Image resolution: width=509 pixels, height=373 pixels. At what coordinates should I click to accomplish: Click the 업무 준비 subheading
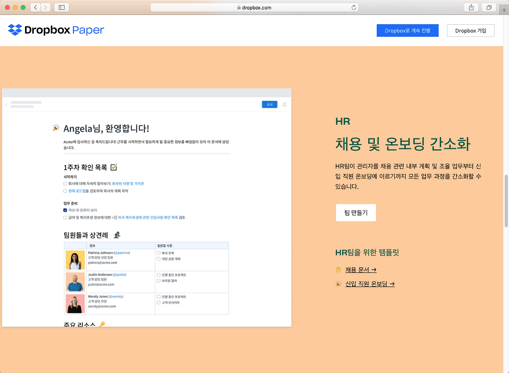point(70,203)
